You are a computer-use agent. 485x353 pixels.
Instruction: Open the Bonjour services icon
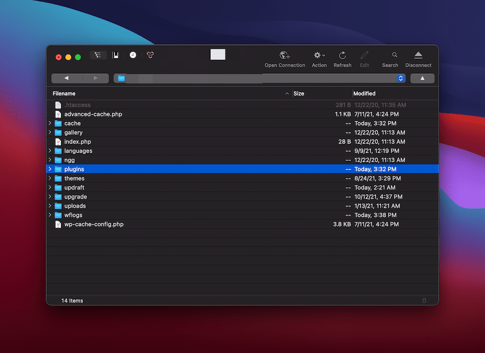(150, 55)
